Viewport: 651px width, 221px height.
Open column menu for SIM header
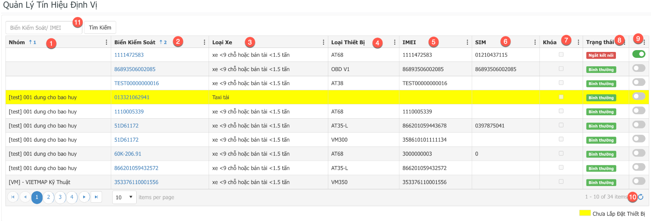[535, 42]
